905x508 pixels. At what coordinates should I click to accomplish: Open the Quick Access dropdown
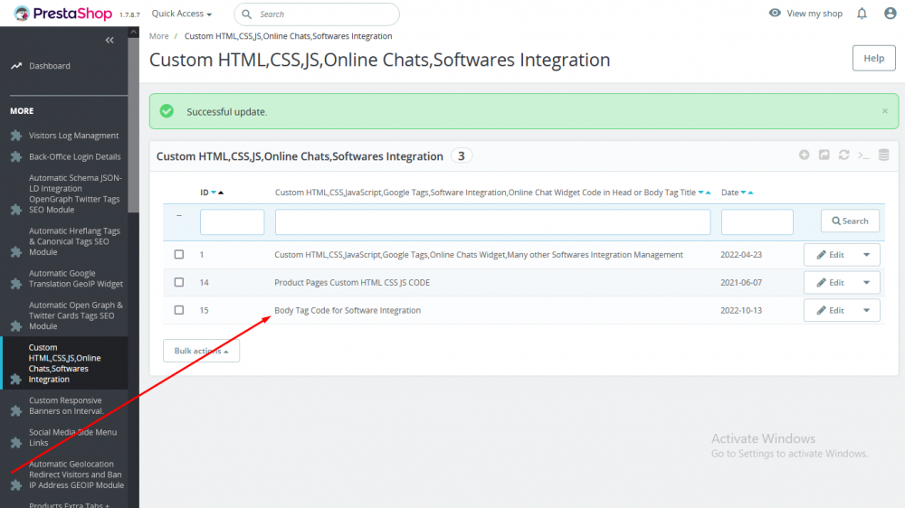coord(181,14)
